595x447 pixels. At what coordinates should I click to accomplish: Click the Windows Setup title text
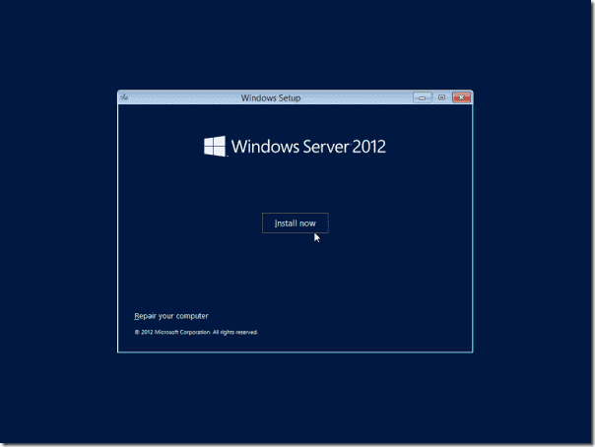coord(271,97)
